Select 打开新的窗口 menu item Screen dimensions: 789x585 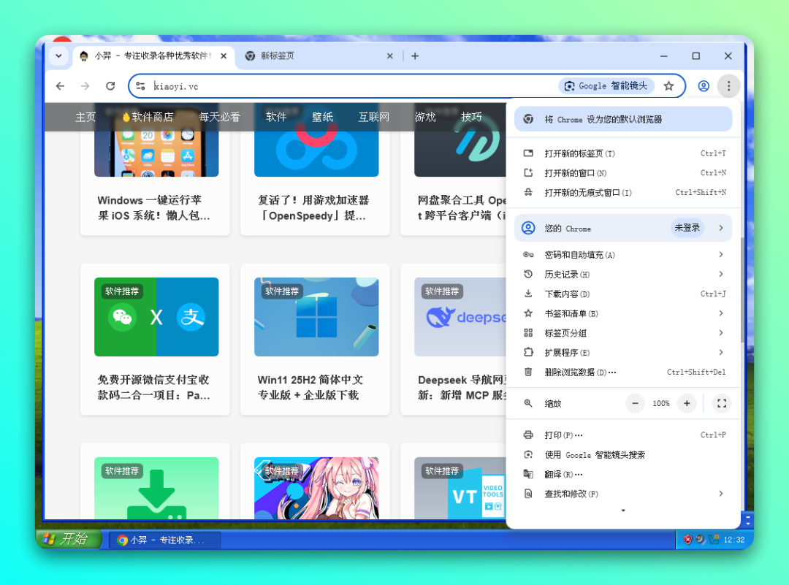coord(623,173)
